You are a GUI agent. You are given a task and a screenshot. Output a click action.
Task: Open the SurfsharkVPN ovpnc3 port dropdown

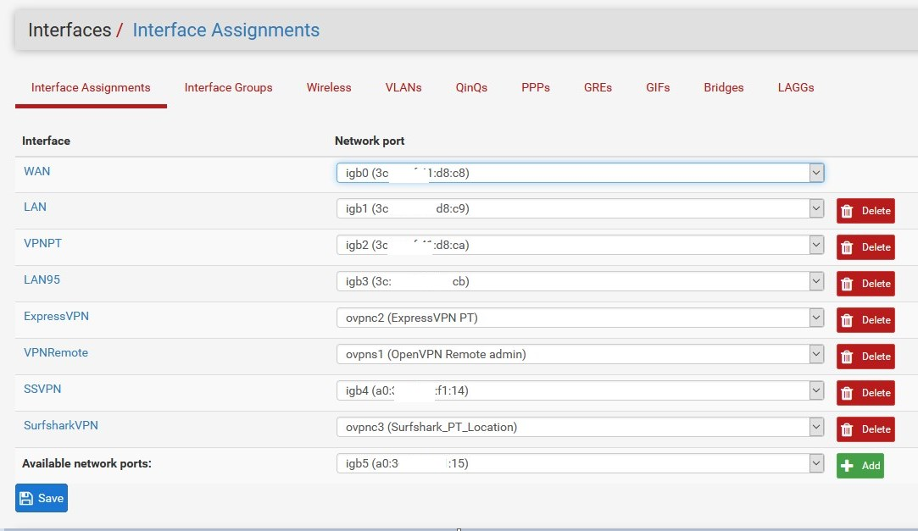click(580, 427)
